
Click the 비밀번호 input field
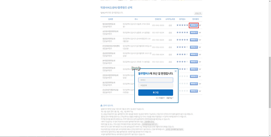point(155,85)
